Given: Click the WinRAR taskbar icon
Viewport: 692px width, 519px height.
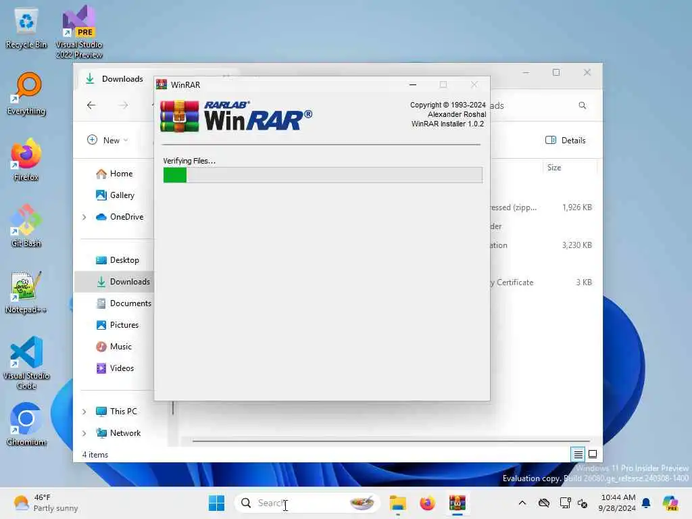Looking at the screenshot, I should (x=458, y=503).
